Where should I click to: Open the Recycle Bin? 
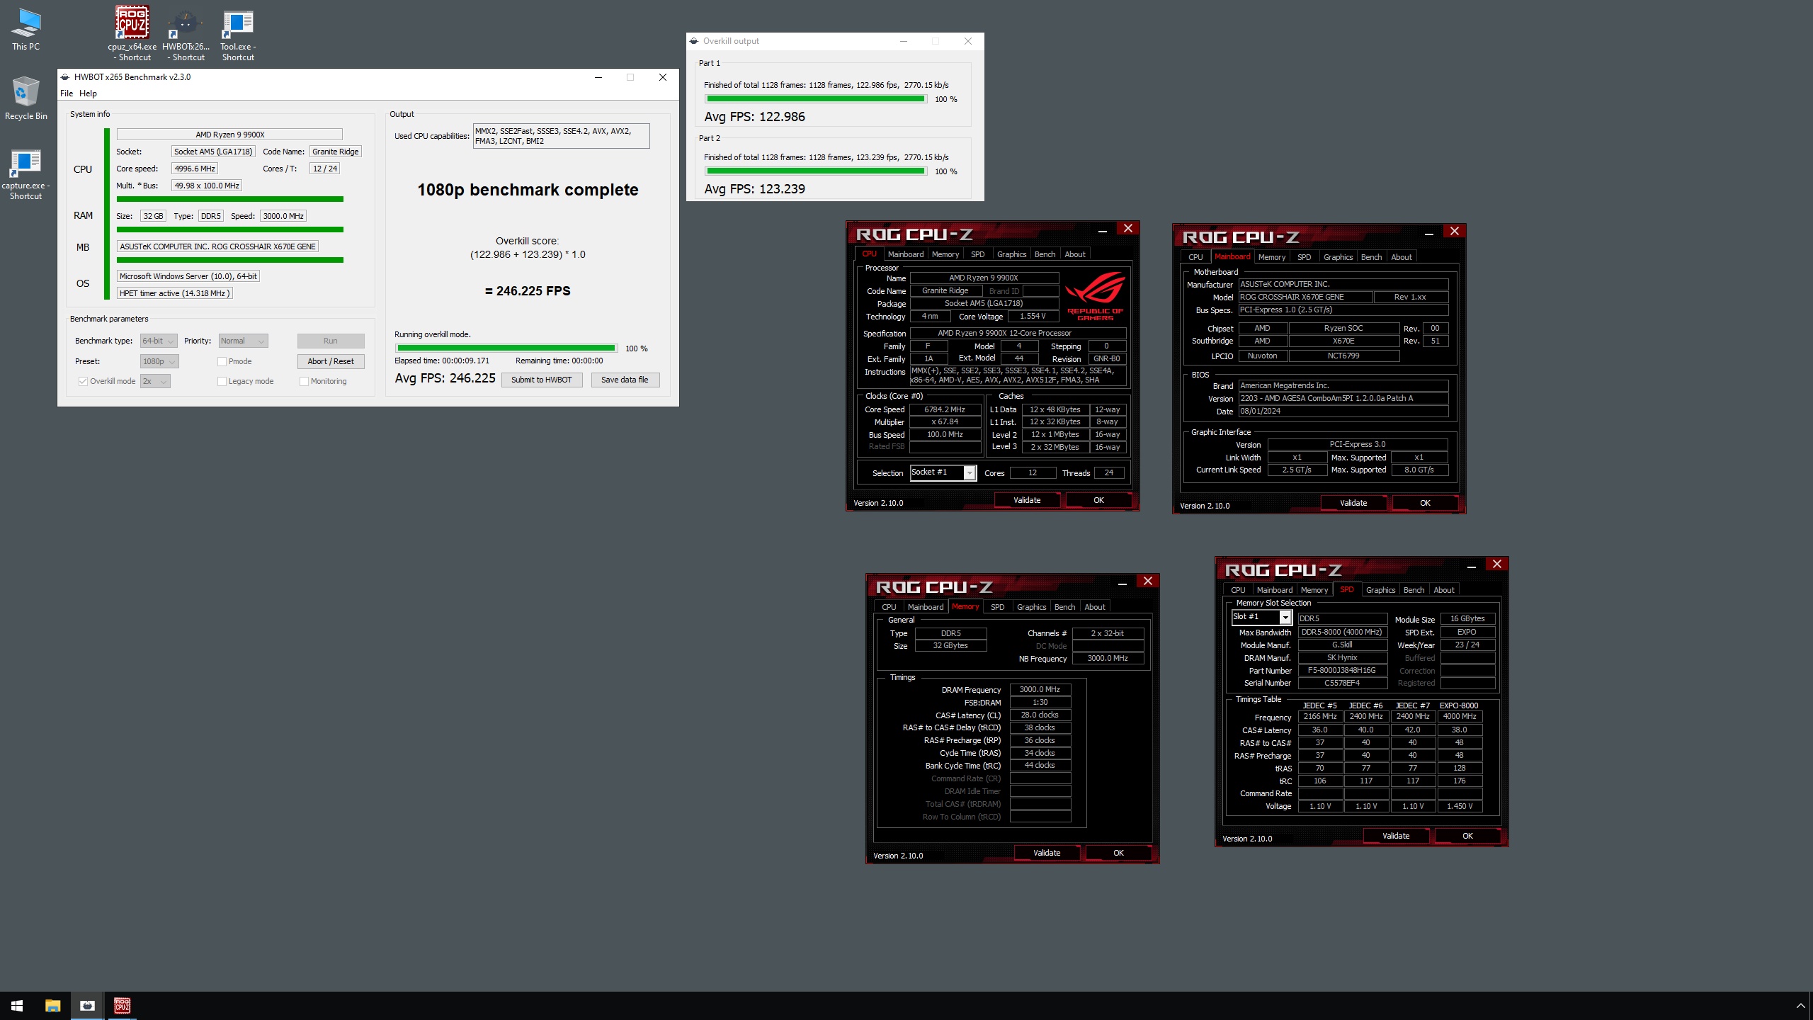pos(26,98)
